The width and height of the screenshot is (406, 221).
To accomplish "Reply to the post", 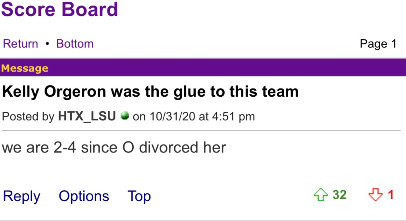I will 21,196.
